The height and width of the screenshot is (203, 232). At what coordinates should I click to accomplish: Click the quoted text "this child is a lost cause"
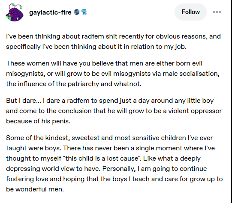102,158
